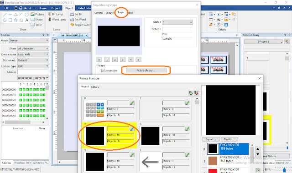Viewport: 292px width, 173px height.
Task: Click the import picture icon in Picture Manager
Action: [191, 93]
